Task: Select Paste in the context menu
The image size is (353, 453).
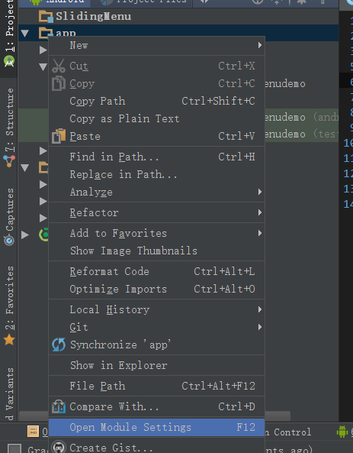Action: click(156, 136)
